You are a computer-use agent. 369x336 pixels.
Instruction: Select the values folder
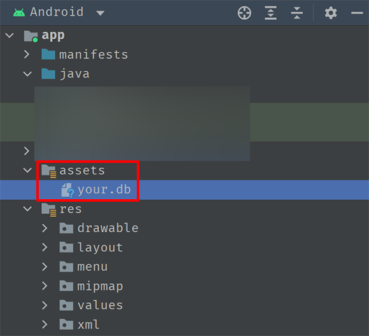pos(101,305)
